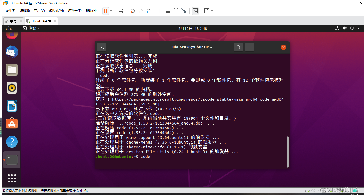This screenshot has height=195, width=364.
Task: Click the desktop-file-utils trigger line
Action: point(167,152)
